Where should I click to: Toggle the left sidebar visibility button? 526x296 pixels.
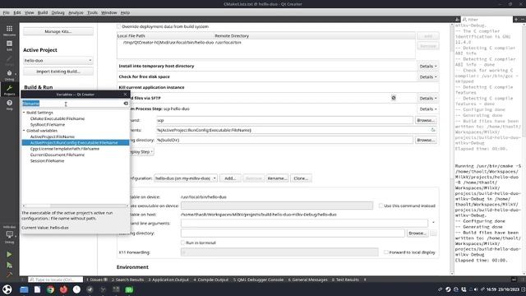click(23, 280)
